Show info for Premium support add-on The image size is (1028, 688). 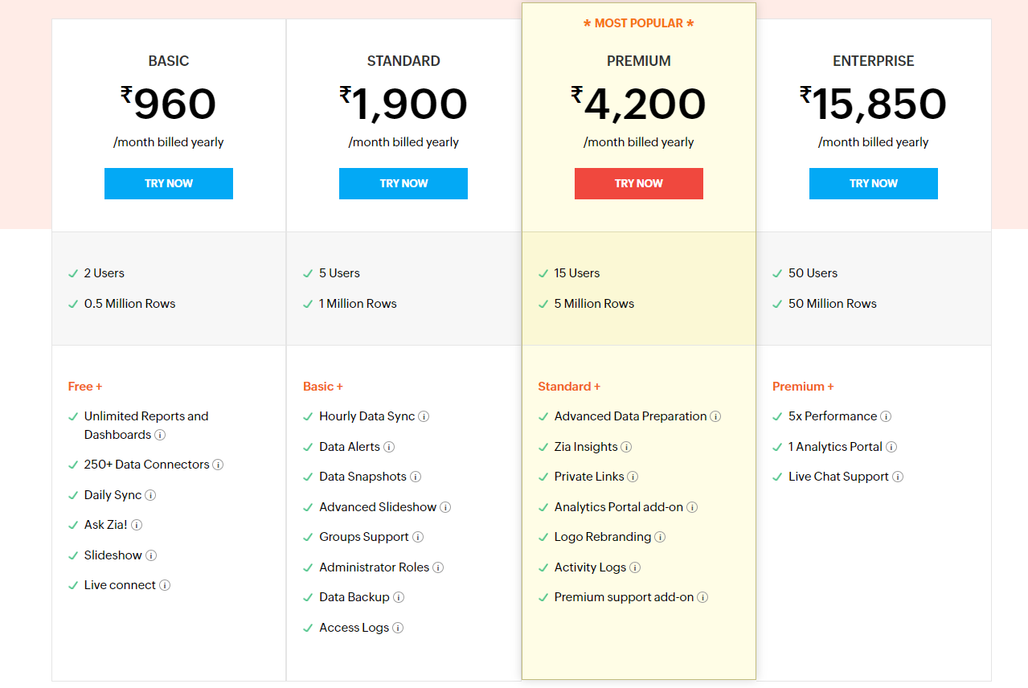(x=702, y=597)
